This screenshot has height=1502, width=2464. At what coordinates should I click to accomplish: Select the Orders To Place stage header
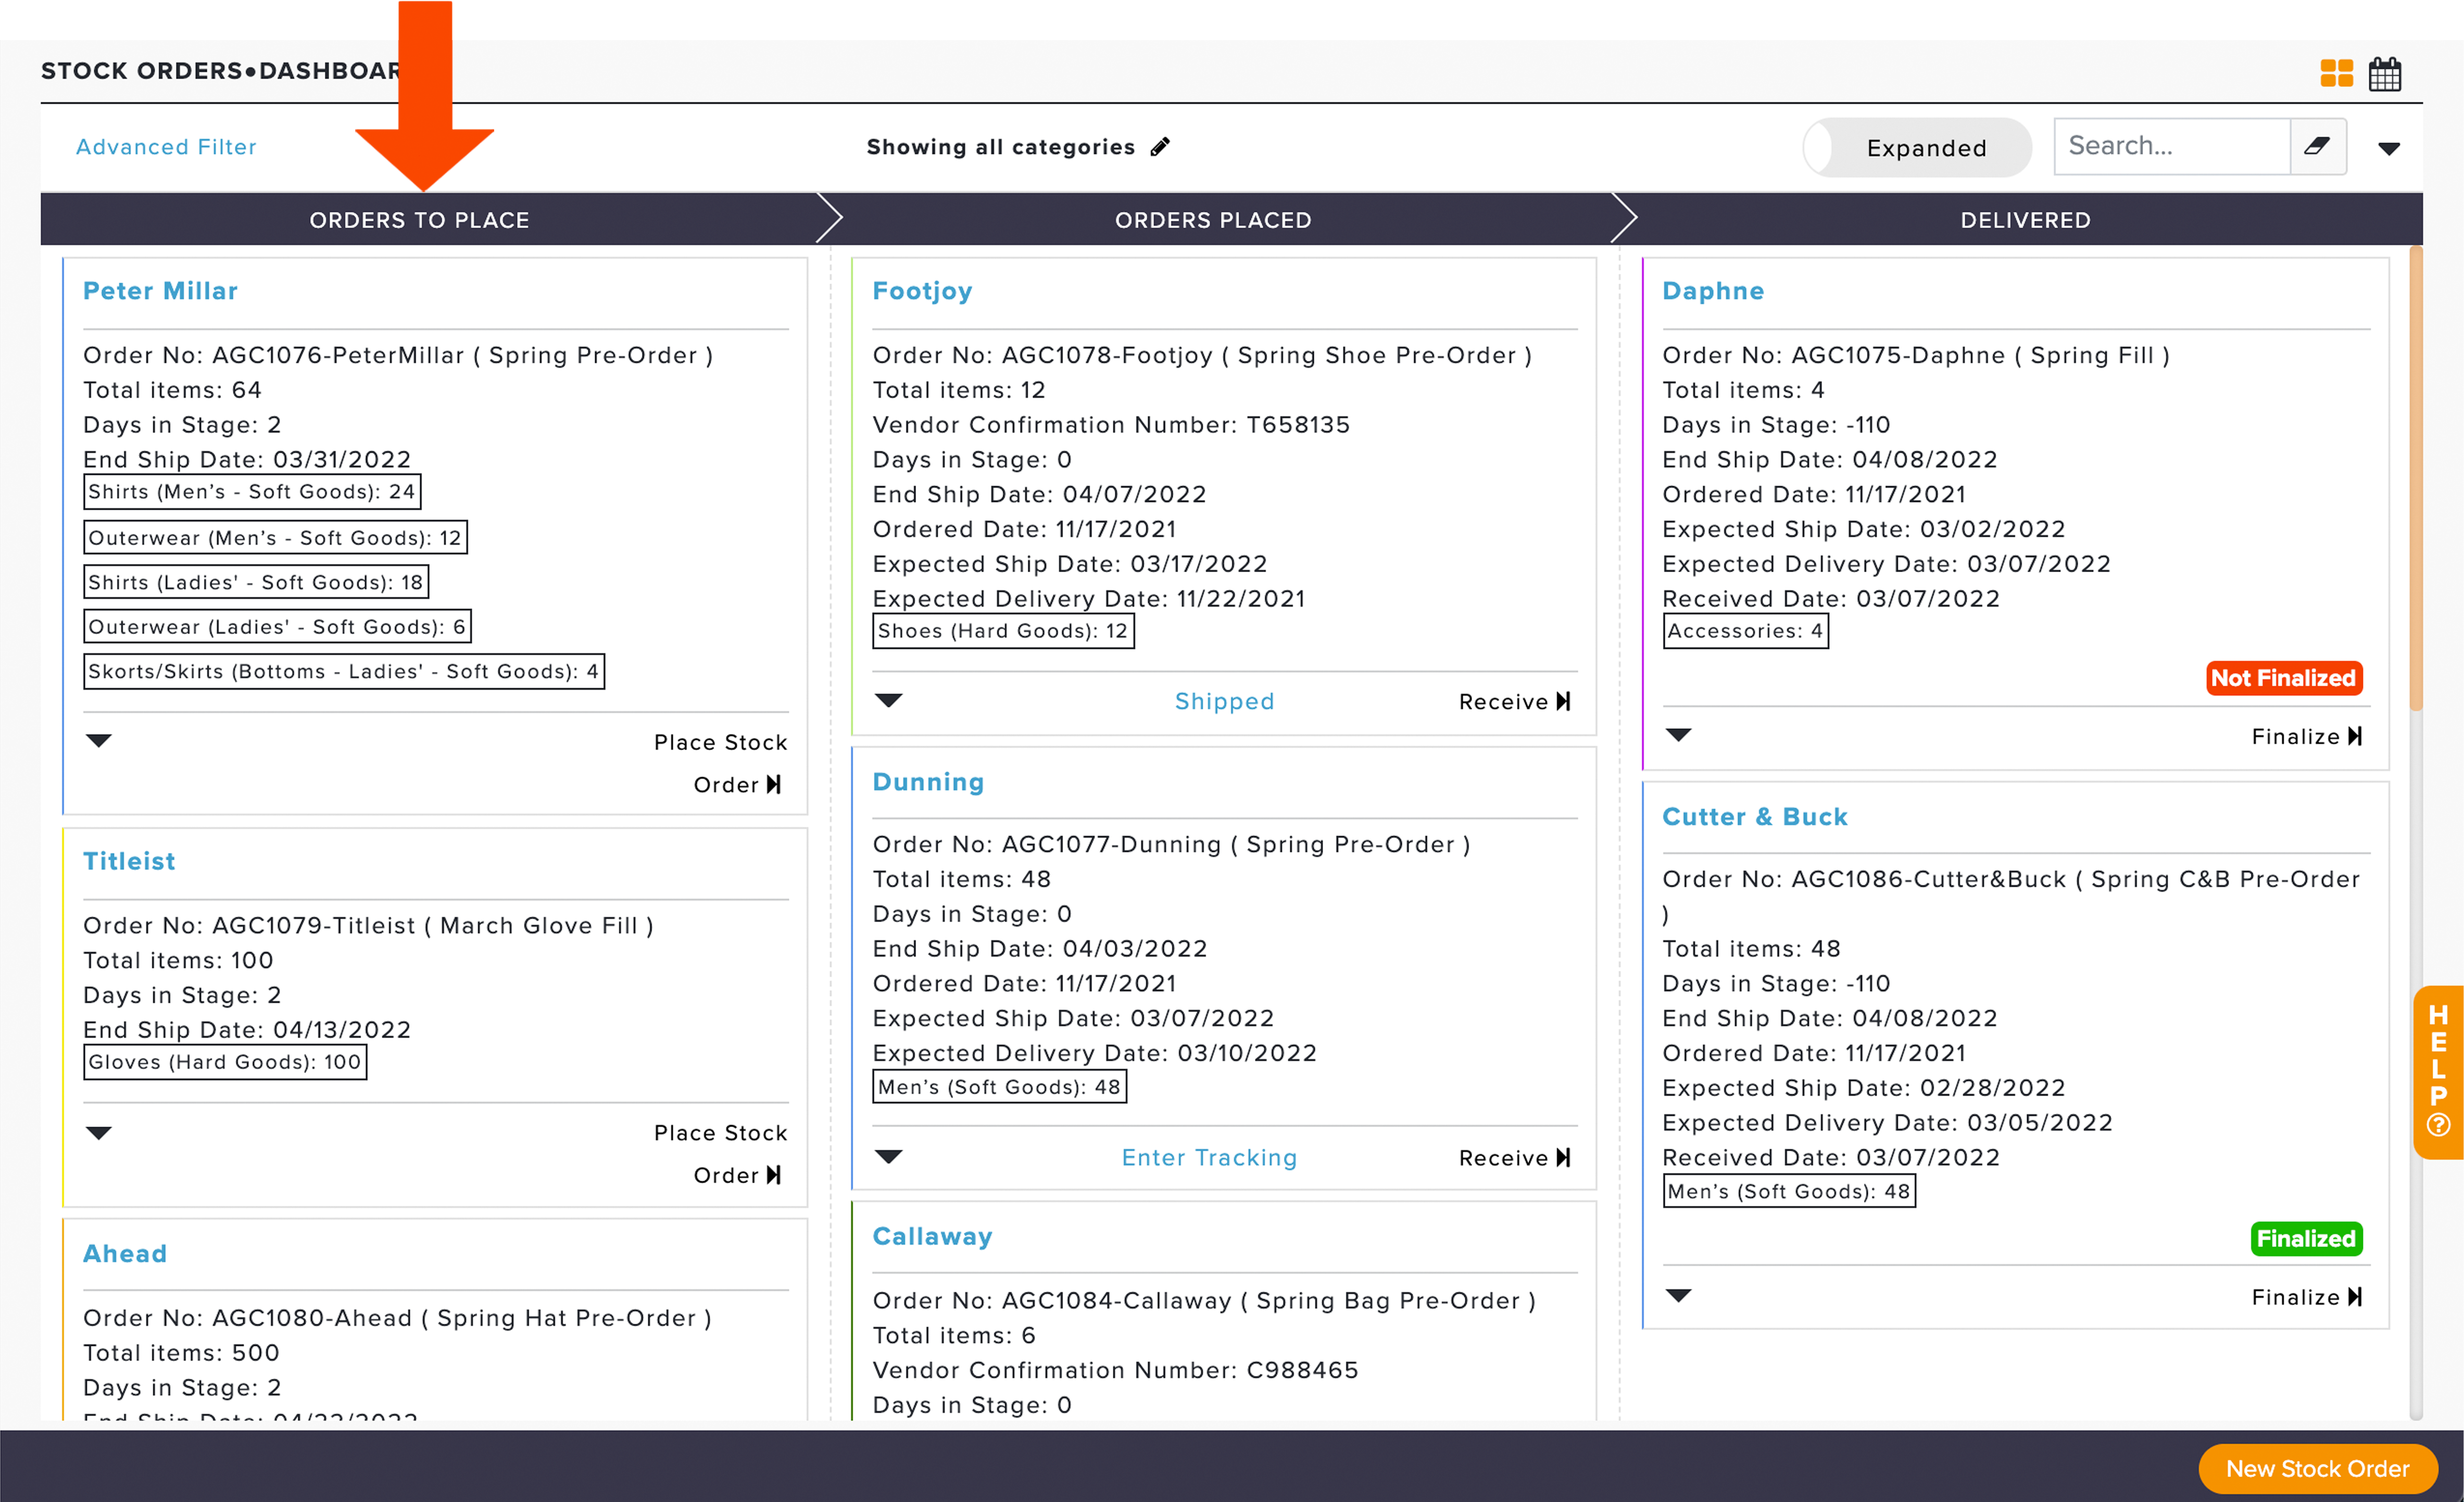[x=419, y=220]
